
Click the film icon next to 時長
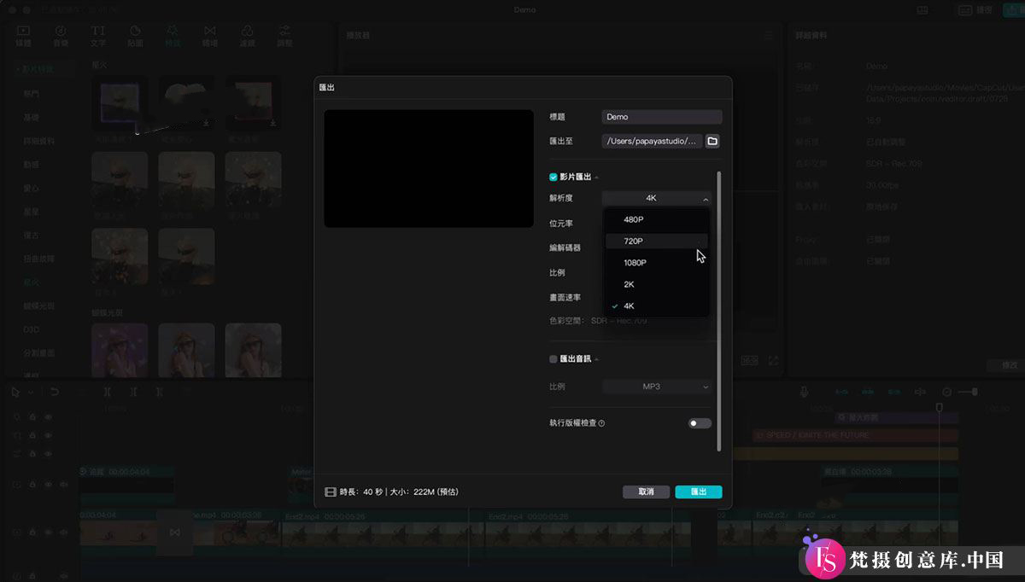(330, 492)
